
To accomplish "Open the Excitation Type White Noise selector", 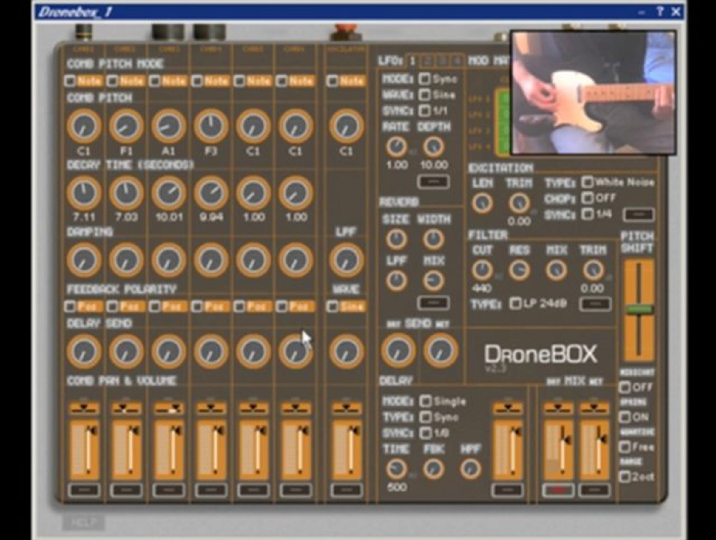I will pos(587,182).
